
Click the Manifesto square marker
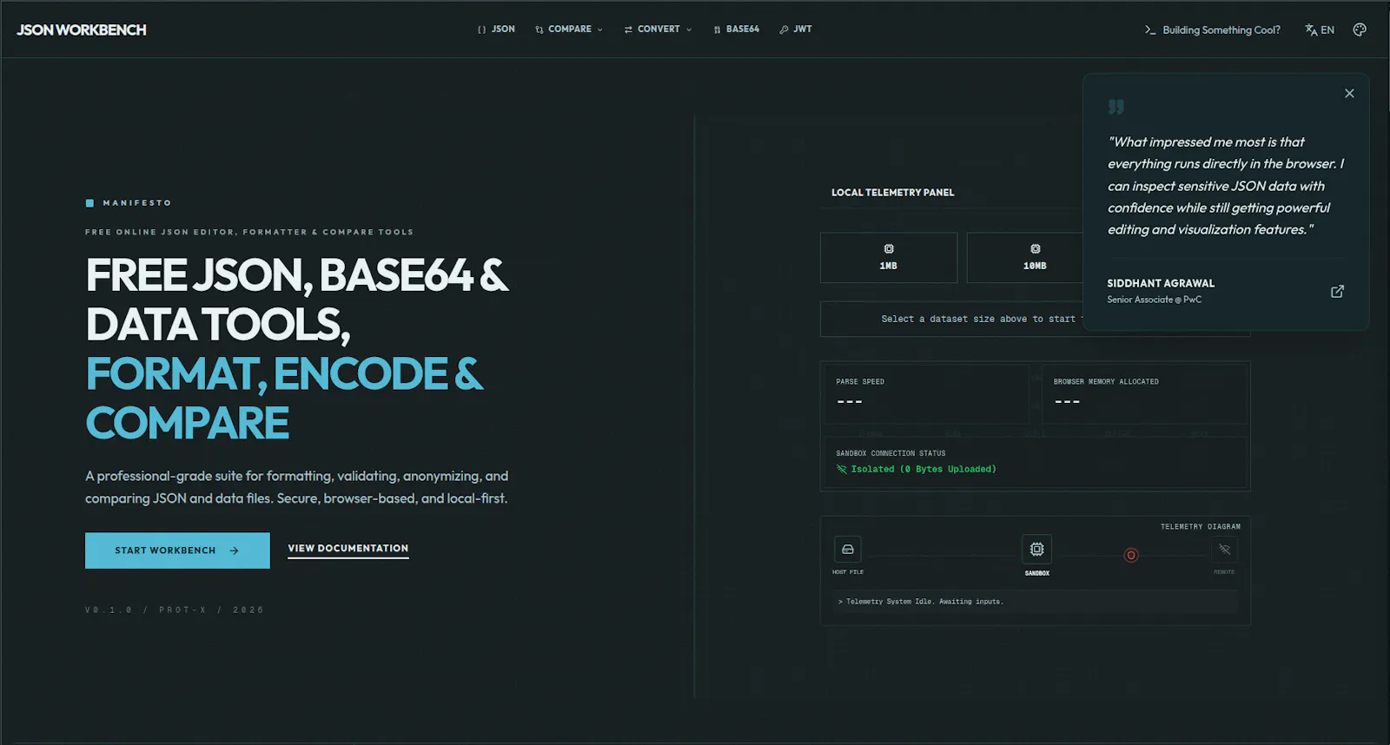pyautogui.click(x=89, y=203)
